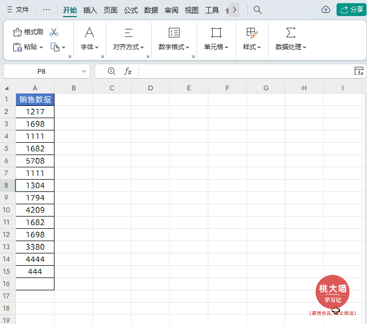Select cell containing 5708
The width and height of the screenshot is (367, 324).
click(x=35, y=161)
